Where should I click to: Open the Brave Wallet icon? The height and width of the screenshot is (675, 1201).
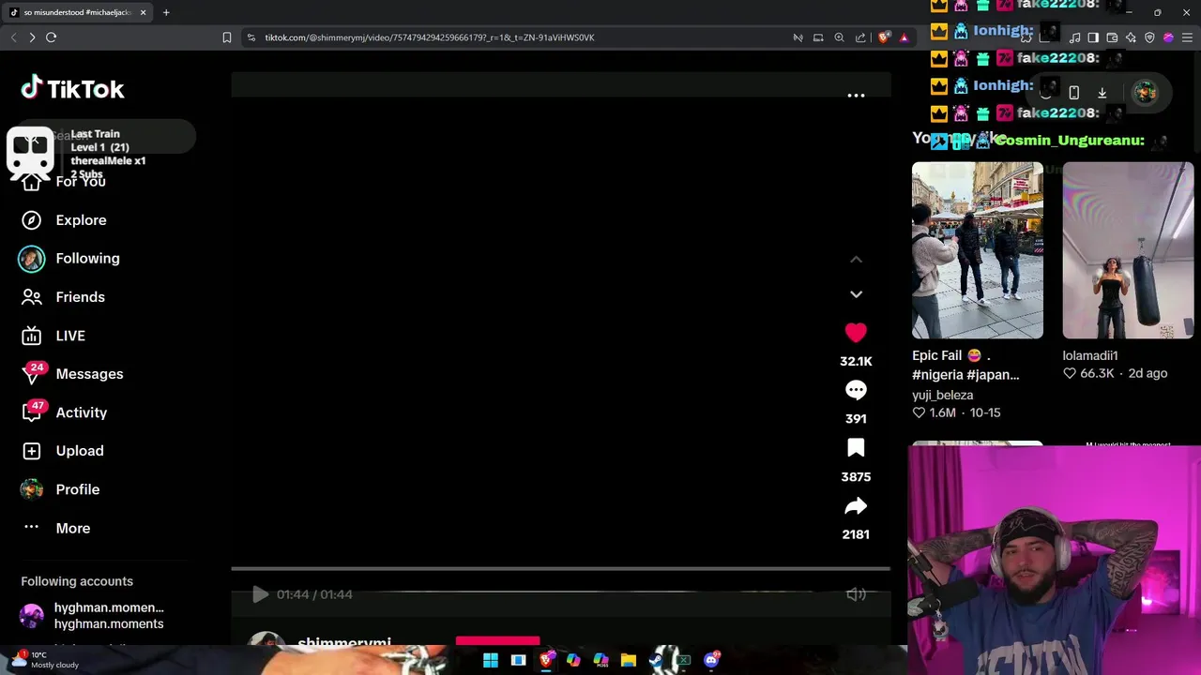[1112, 37]
